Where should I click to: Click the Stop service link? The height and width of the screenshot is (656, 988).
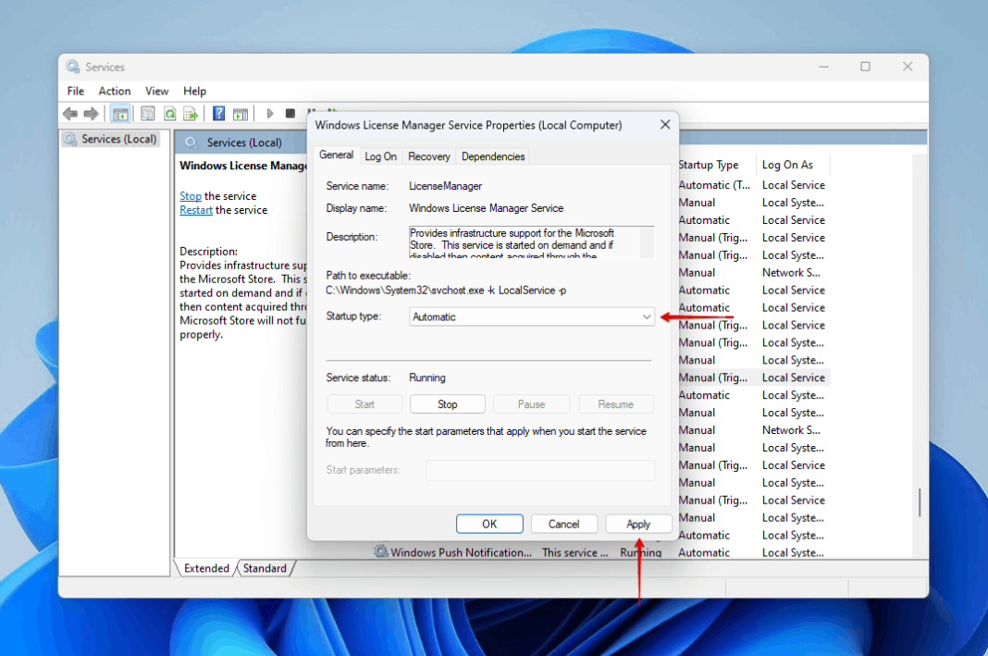[190, 195]
